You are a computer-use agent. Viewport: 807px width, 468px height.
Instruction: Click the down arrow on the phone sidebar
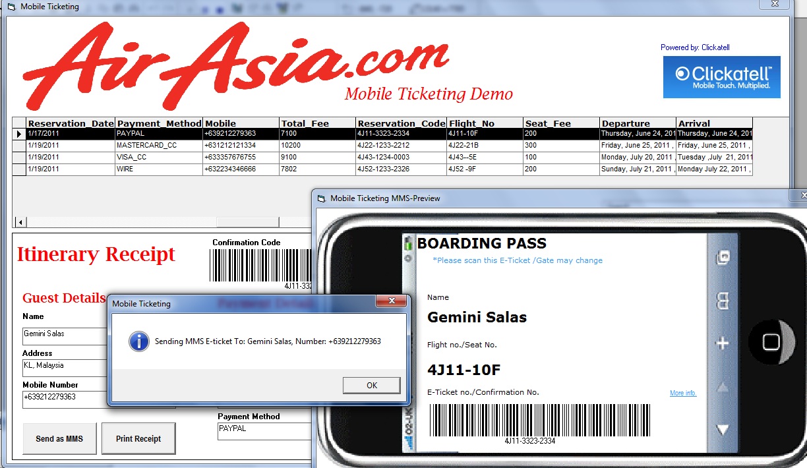pyautogui.click(x=723, y=430)
